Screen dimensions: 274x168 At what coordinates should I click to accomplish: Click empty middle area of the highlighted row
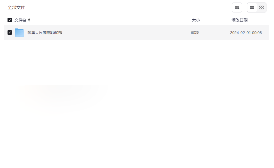(126, 32)
